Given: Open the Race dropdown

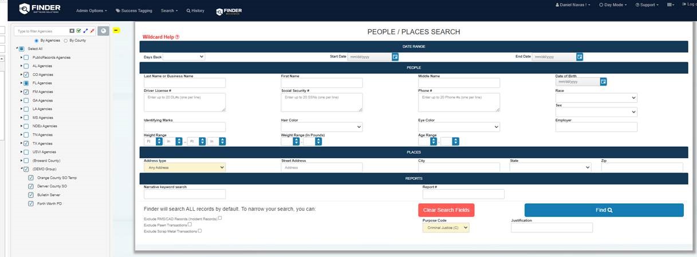Looking at the screenshot, I should 596,98.
